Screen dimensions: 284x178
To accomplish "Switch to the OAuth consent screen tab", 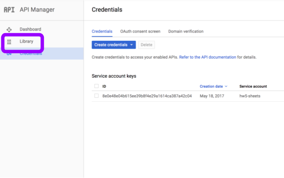I will [x=140, y=31].
